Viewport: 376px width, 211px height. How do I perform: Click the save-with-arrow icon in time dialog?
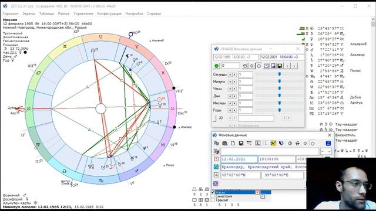pyautogui.click(x=273, y=66)
